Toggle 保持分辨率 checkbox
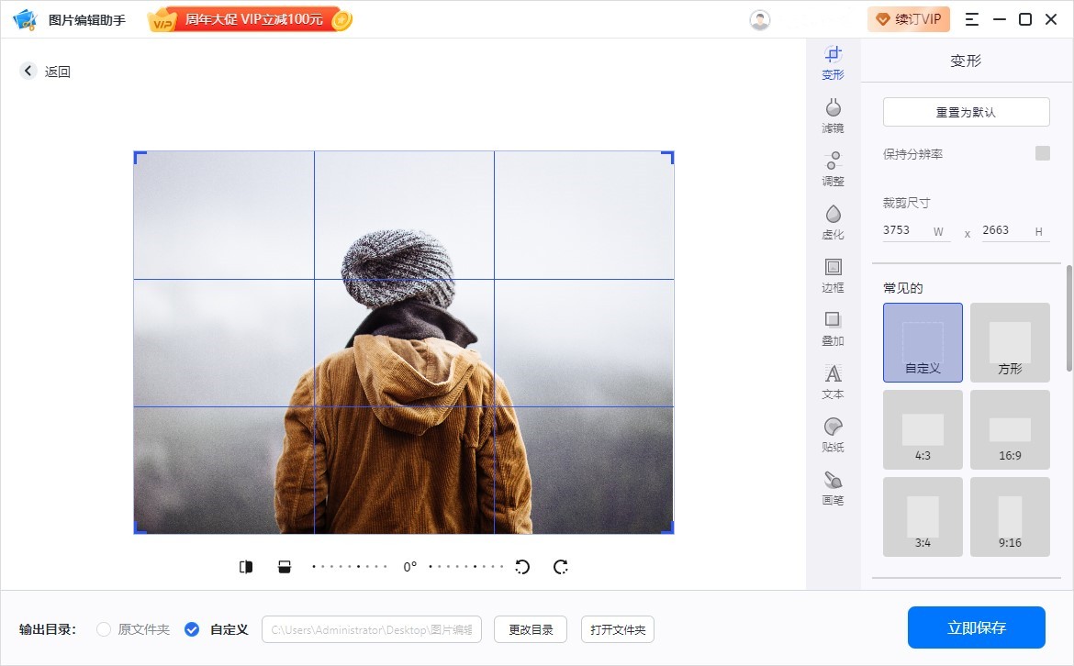1074x666 pixels. click(x=1043, y=153)
